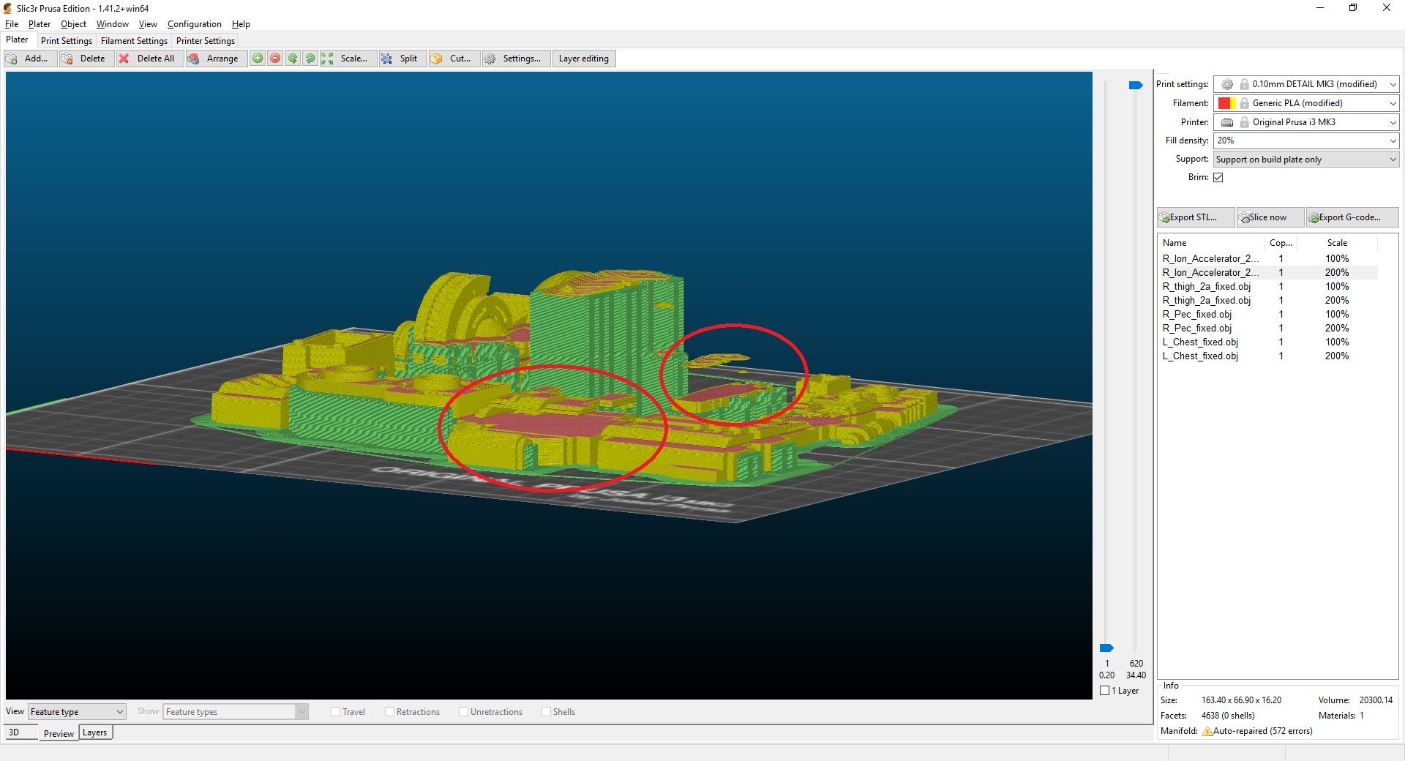Click the Layer editing button

(x=584, y=59)
